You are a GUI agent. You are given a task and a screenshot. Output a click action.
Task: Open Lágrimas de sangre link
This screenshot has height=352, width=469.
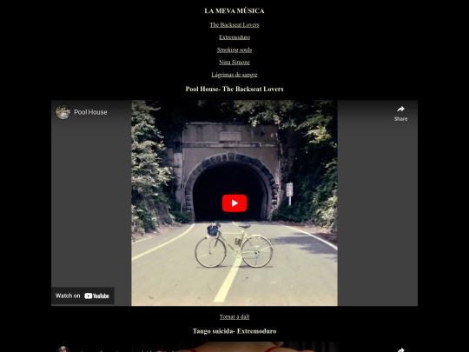coord(234,75)
